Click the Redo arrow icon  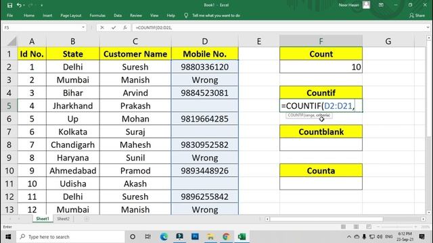tap(30, 5)
